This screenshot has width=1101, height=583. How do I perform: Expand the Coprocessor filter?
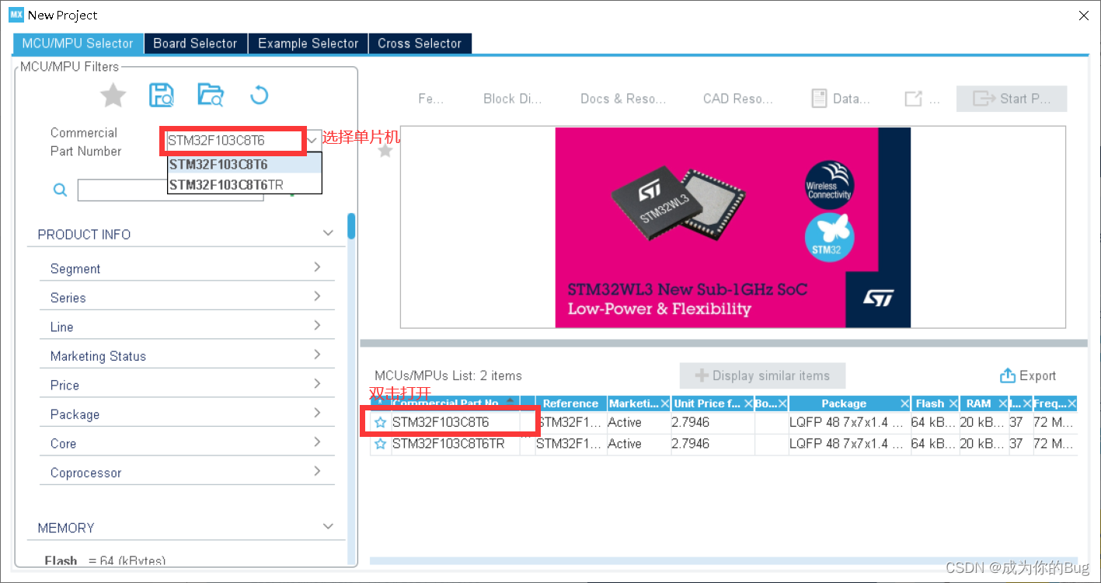(317, 471)
